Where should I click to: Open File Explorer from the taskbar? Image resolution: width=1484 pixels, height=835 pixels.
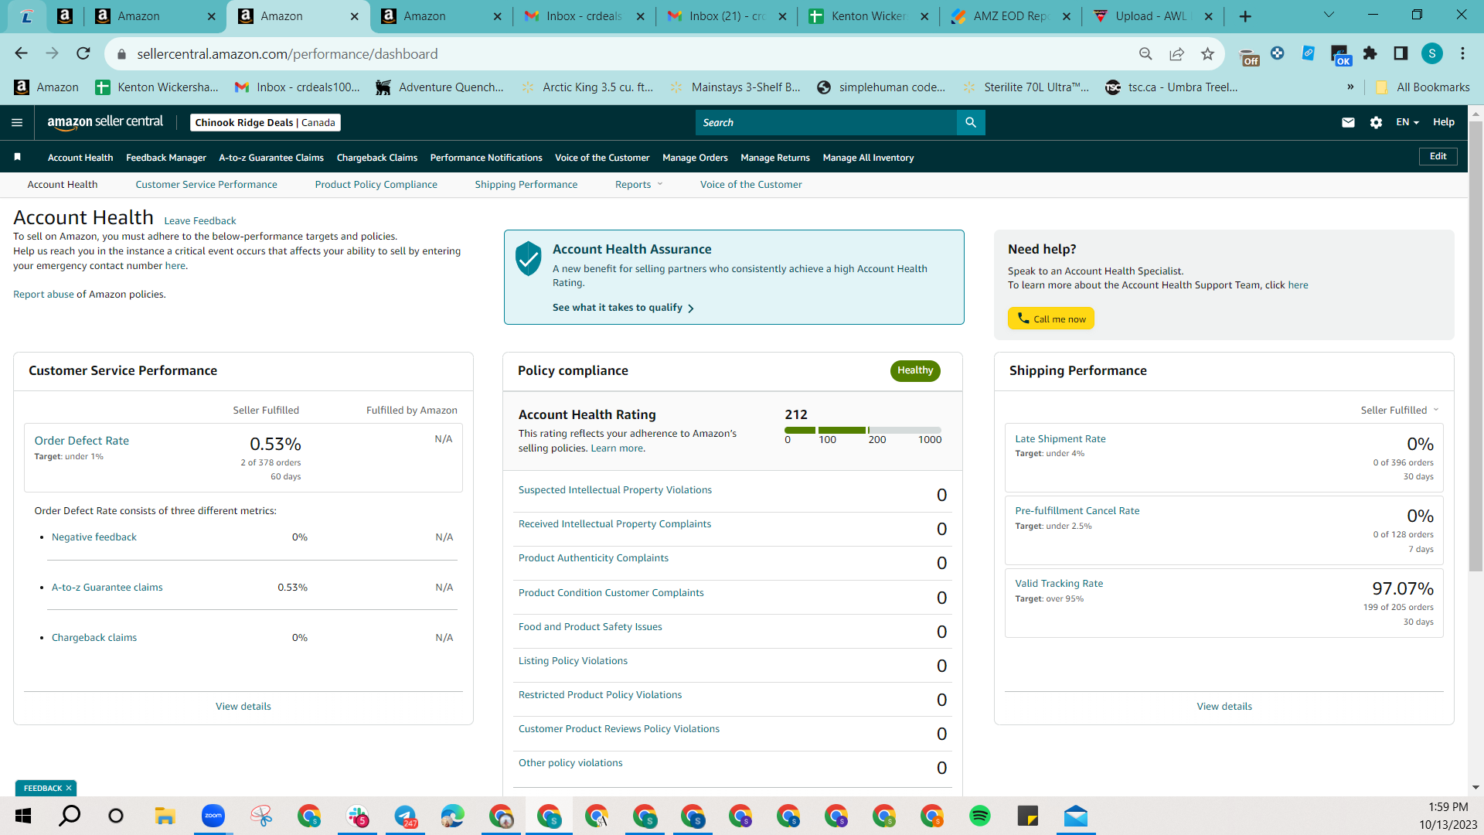(165, 816)
